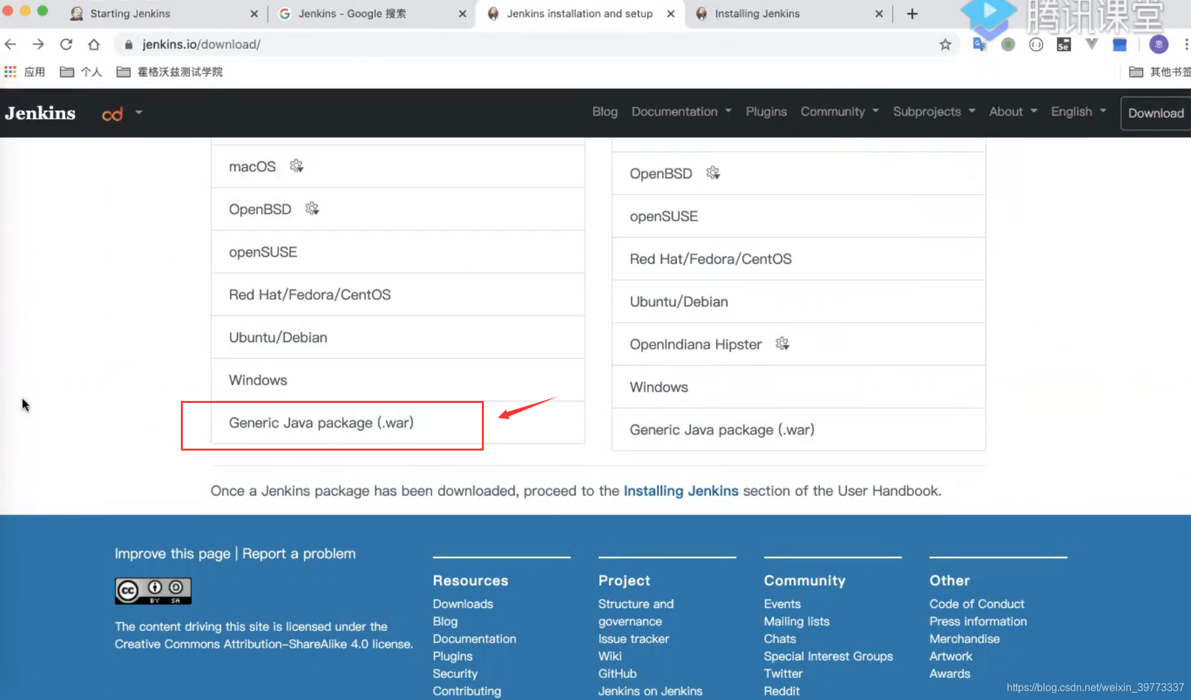Open the browser profile avatar
Screen dimensions: 1191x700
tap(1158, 44)
